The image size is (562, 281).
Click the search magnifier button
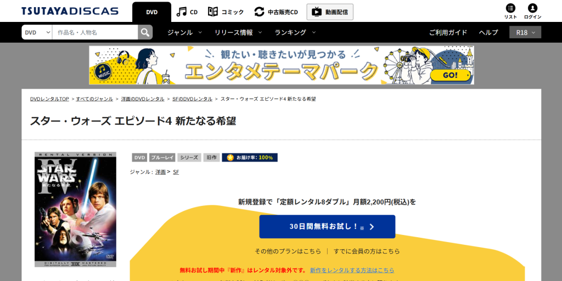(145, 32)
